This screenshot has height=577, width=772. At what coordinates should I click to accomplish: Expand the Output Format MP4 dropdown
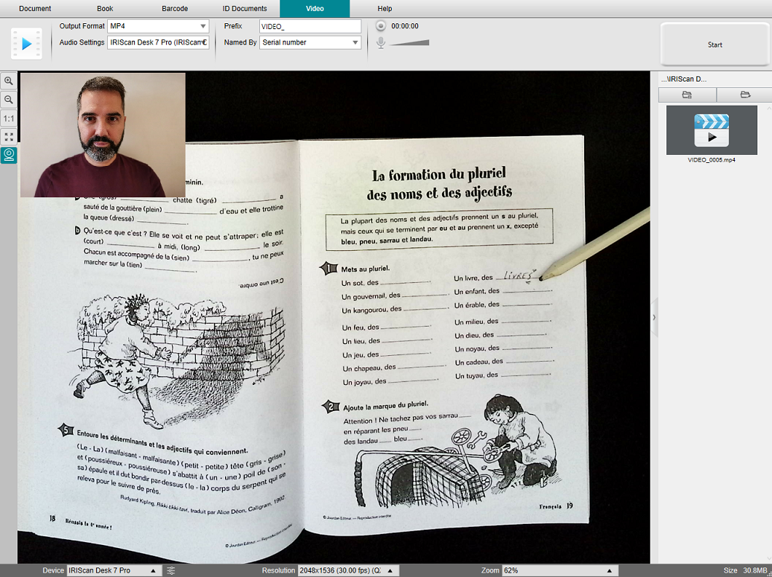click(158, 26)
